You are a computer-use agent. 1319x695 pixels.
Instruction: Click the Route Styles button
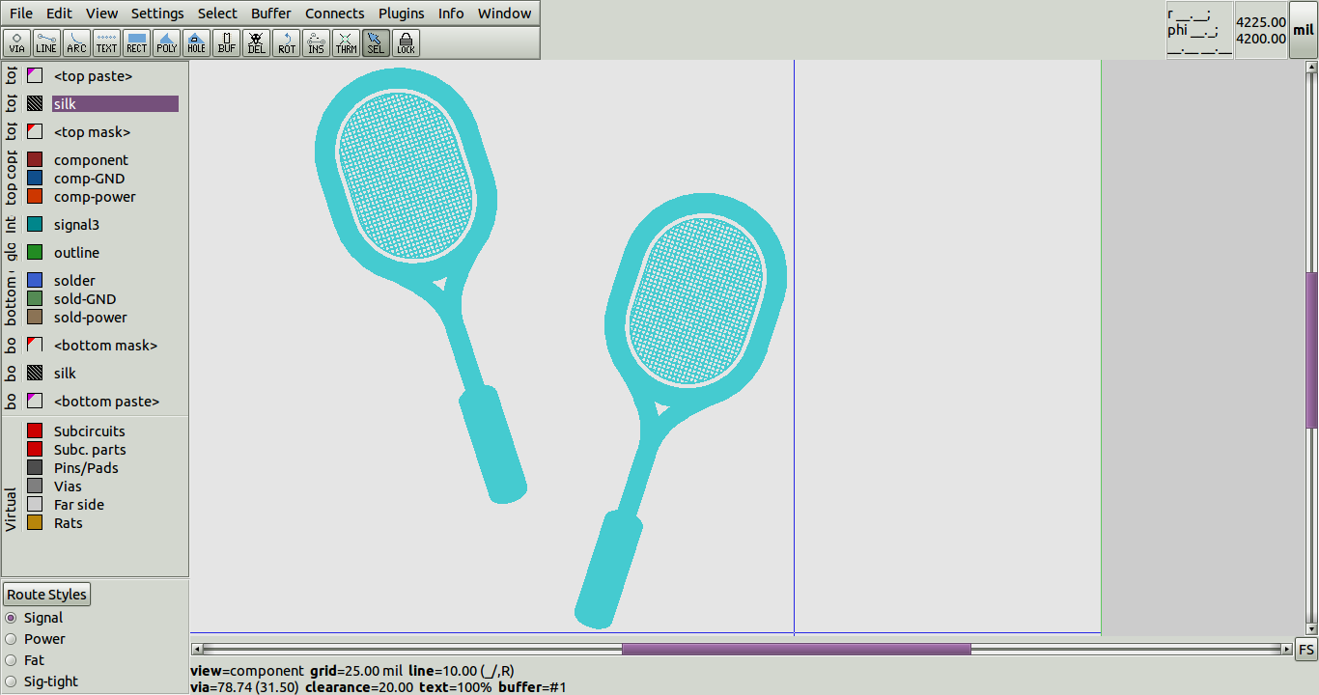tap(46, 594)
